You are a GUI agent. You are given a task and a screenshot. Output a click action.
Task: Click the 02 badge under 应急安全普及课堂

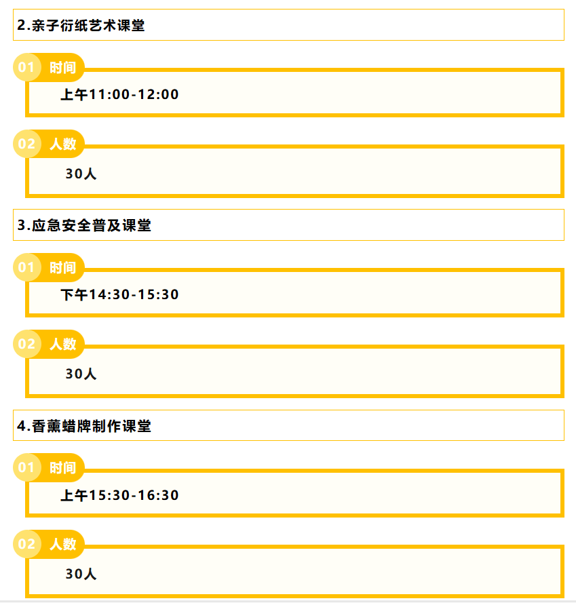[x=26, y=344]
